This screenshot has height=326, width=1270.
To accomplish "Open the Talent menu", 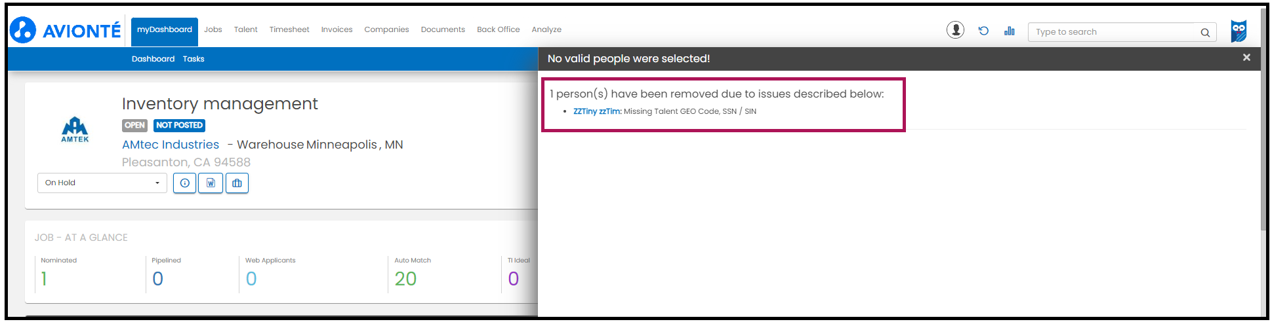I will pyautogui.click(x=245, y=29).
